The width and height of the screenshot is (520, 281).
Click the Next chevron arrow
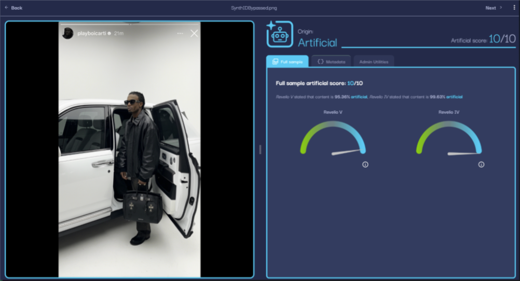click(501, 8)
